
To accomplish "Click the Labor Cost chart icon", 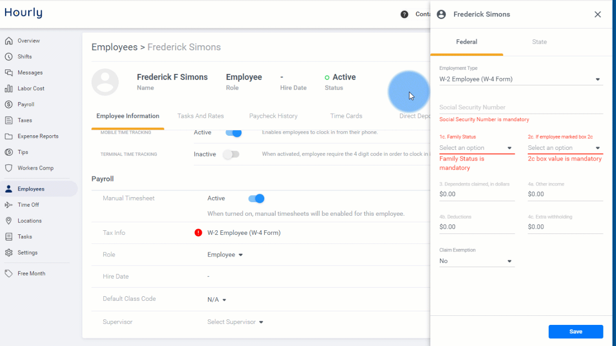I will point(9,89).
